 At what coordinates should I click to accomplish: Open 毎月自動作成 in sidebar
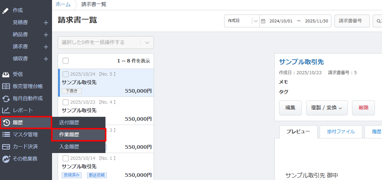point(27,98)
